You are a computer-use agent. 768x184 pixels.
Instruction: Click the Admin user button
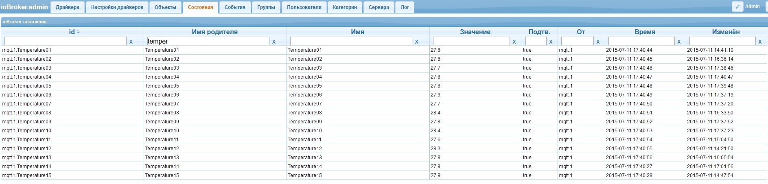752,7
